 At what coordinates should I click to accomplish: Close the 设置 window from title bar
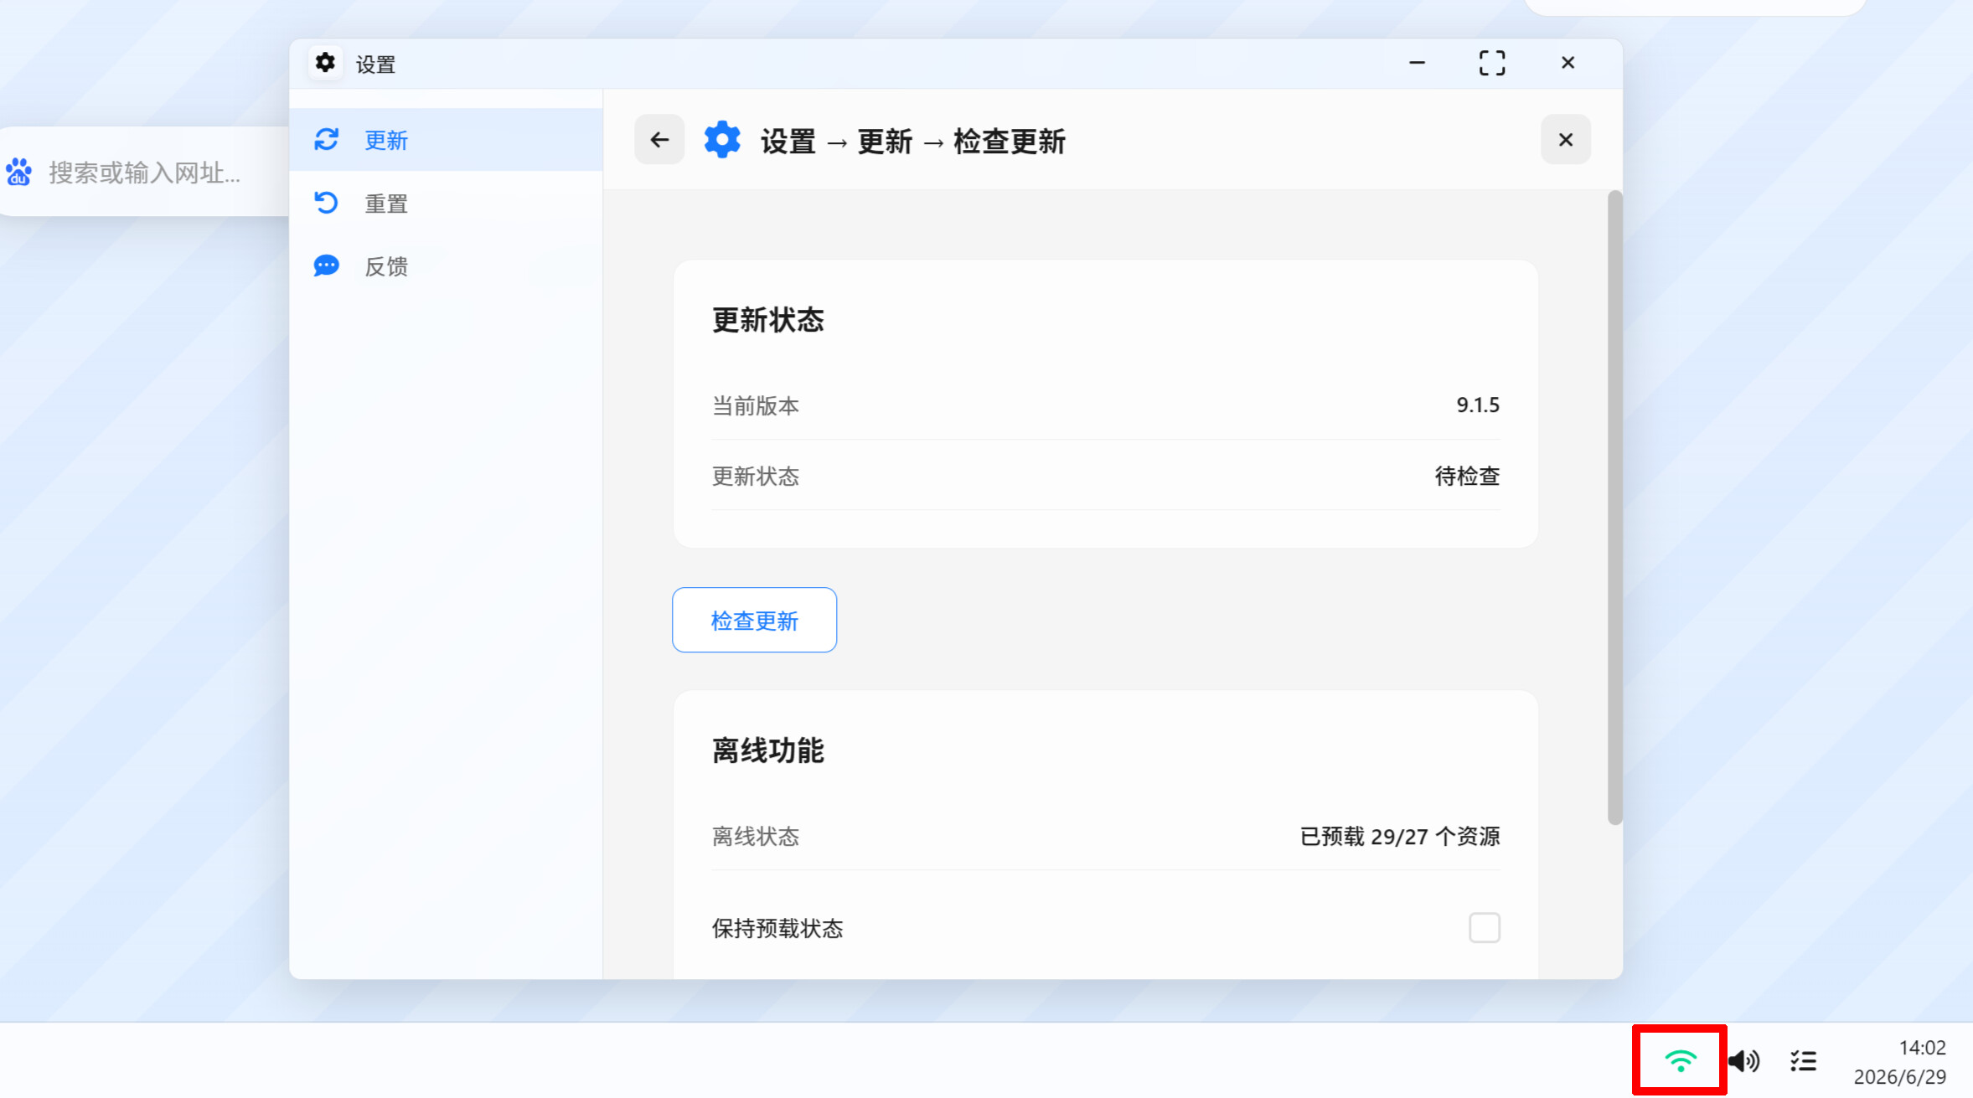1568,63
